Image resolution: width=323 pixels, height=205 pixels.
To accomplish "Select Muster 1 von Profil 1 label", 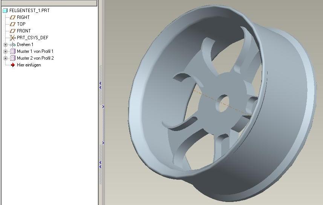I will 35,51.
